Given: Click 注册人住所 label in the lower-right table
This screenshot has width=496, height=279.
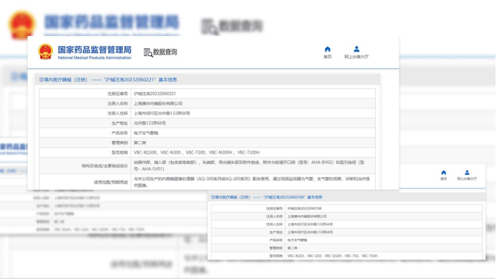Looking at the screenshot, I should point(274,224).
